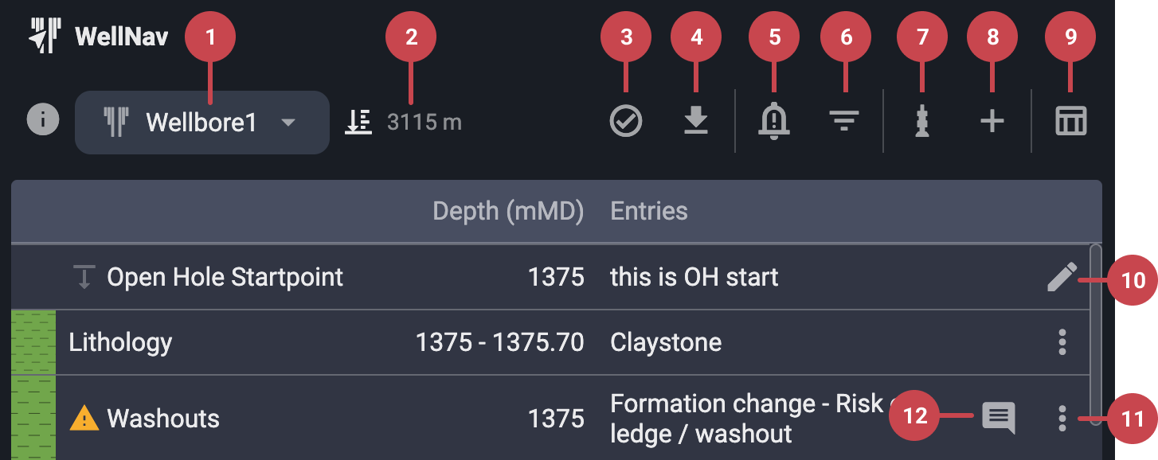1158x460 pixels.
Task: Click the Depth (mMD) column header
Action: coord(508,211)
